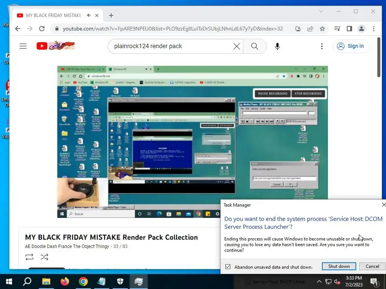Click the video title MY BLACK FRIDAY MISTAKE
The height and width of the screenshot is (289, 386).
111,237
